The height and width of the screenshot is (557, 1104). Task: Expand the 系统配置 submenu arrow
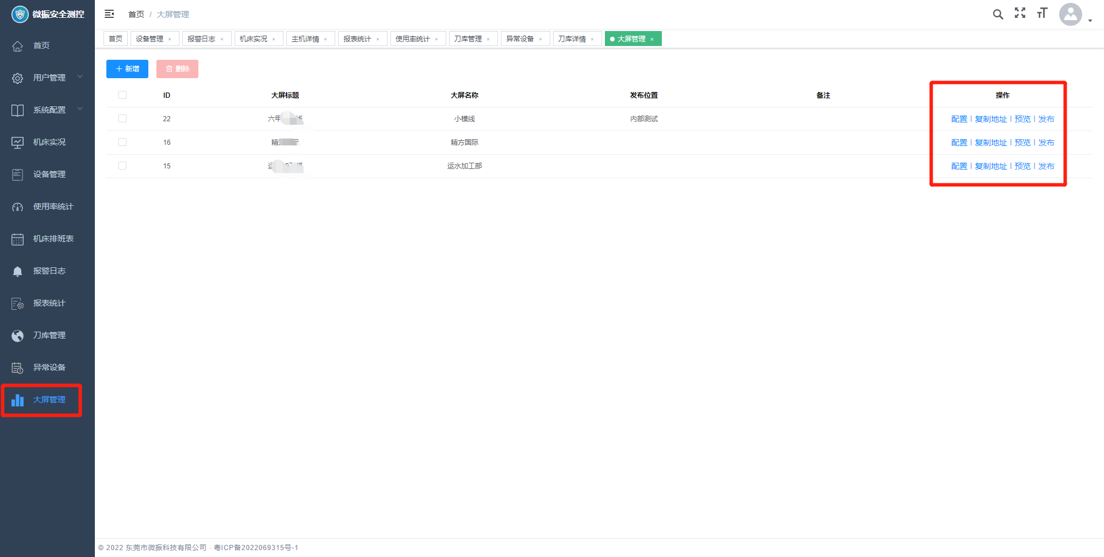(x=80, y=109)
